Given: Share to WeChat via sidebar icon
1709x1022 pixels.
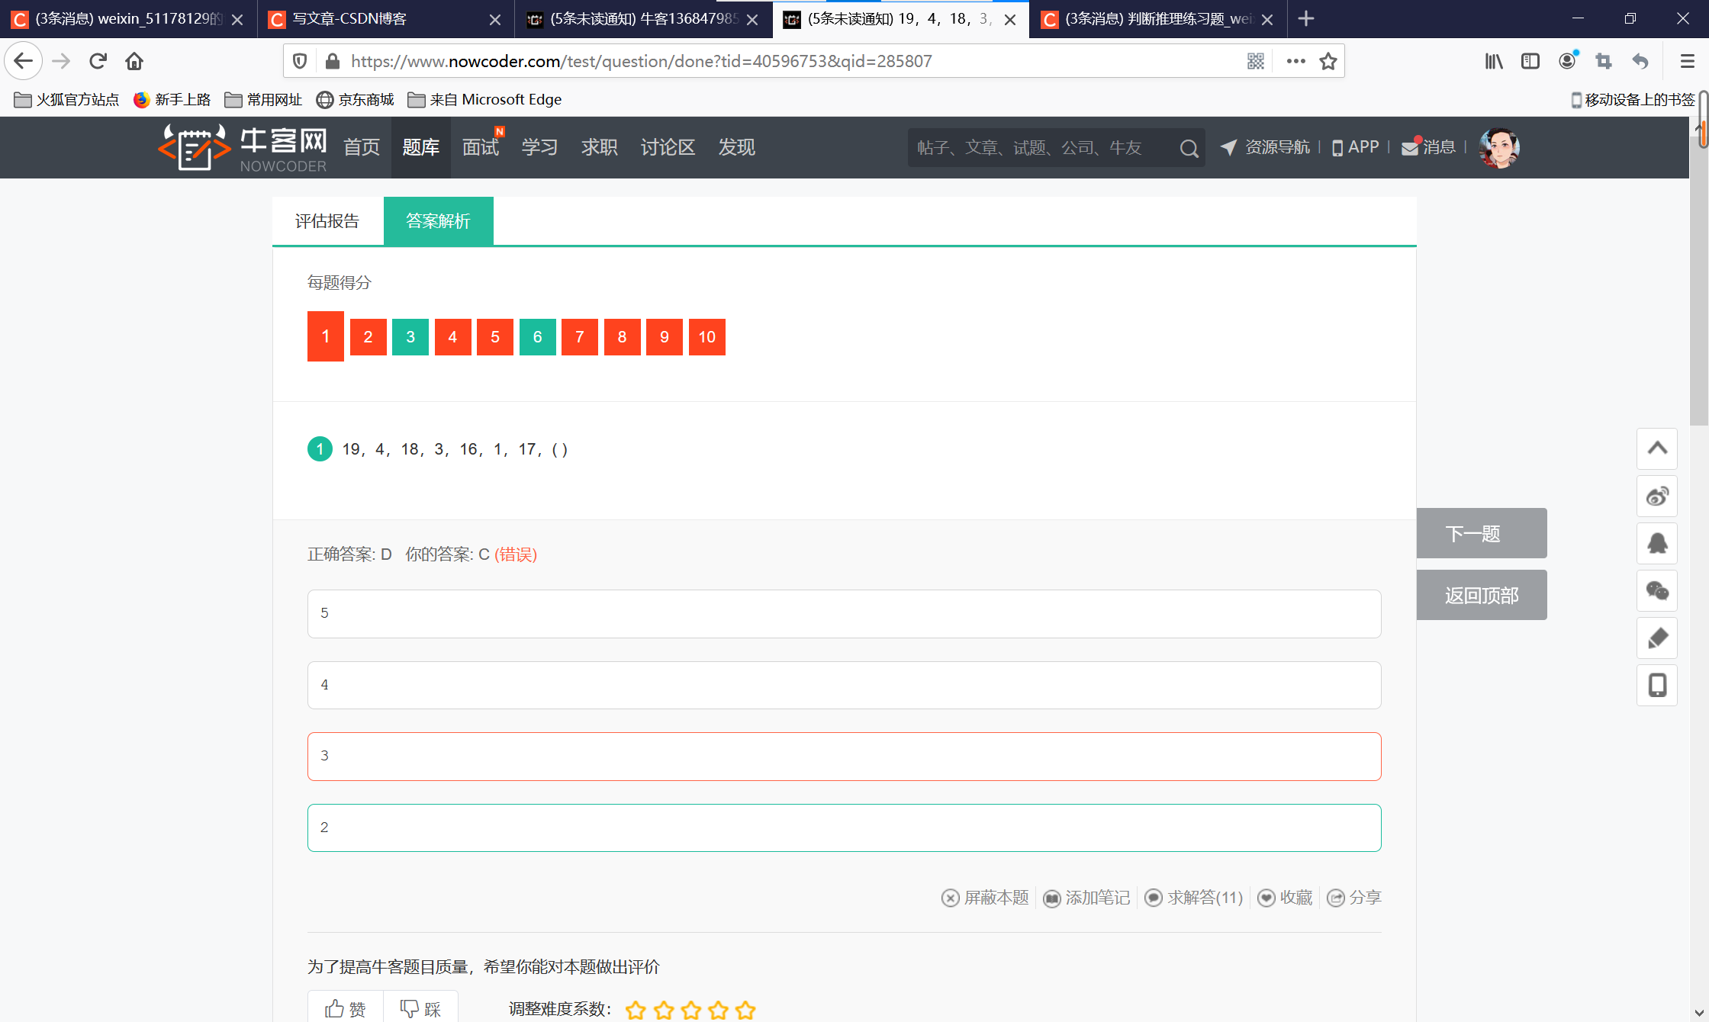Looking at the screenshot, I should (x=1657, y=591).
